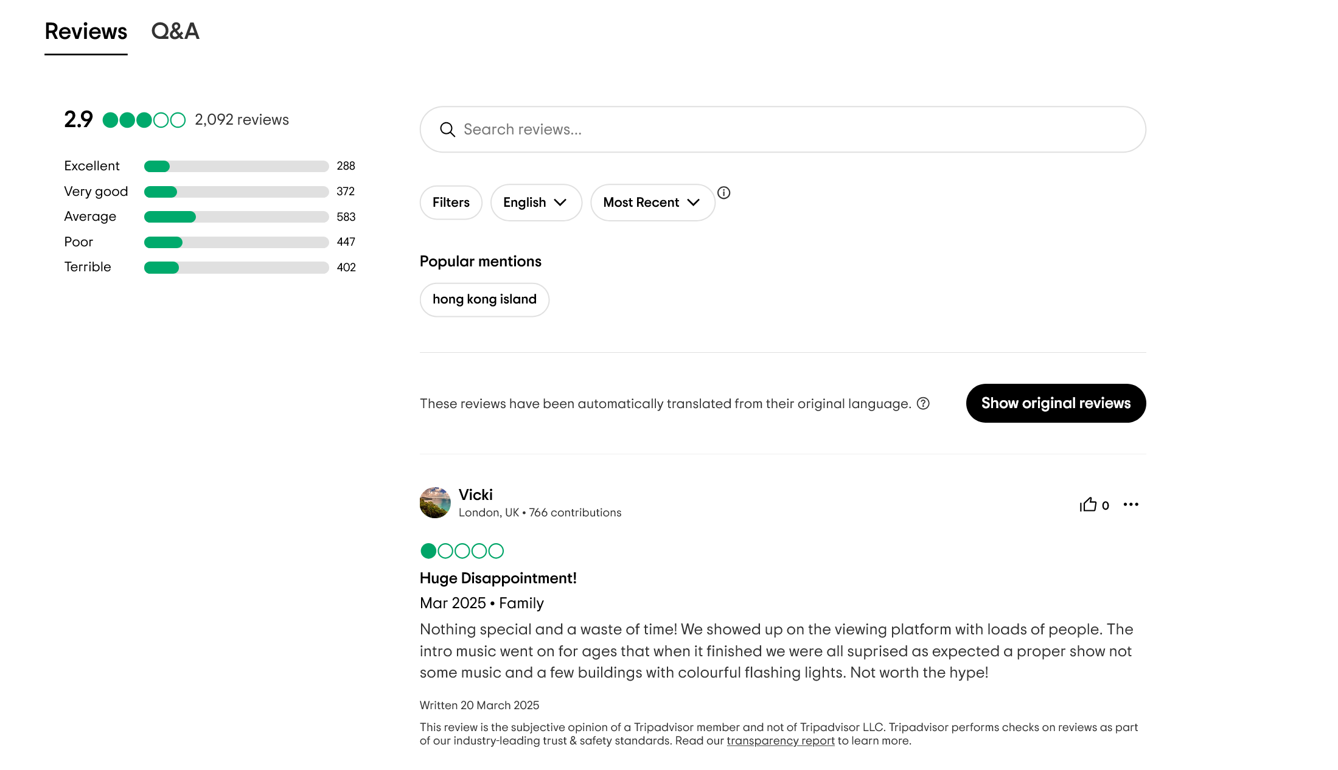Screen dimensions: 1338x770
Task: Click into the Search reviews field
Action: click(782, 130)
